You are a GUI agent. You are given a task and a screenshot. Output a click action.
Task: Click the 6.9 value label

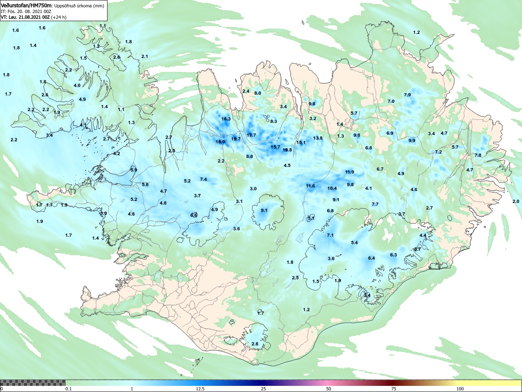tap(390, 133)
